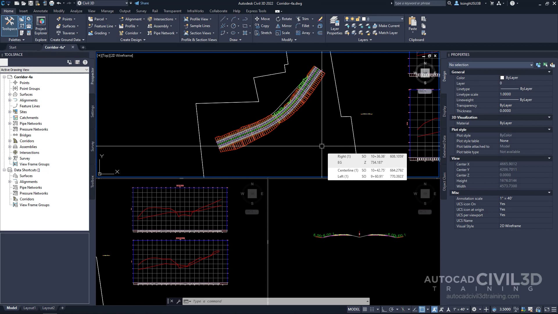Choose the Stretch tool

(263, 33)
